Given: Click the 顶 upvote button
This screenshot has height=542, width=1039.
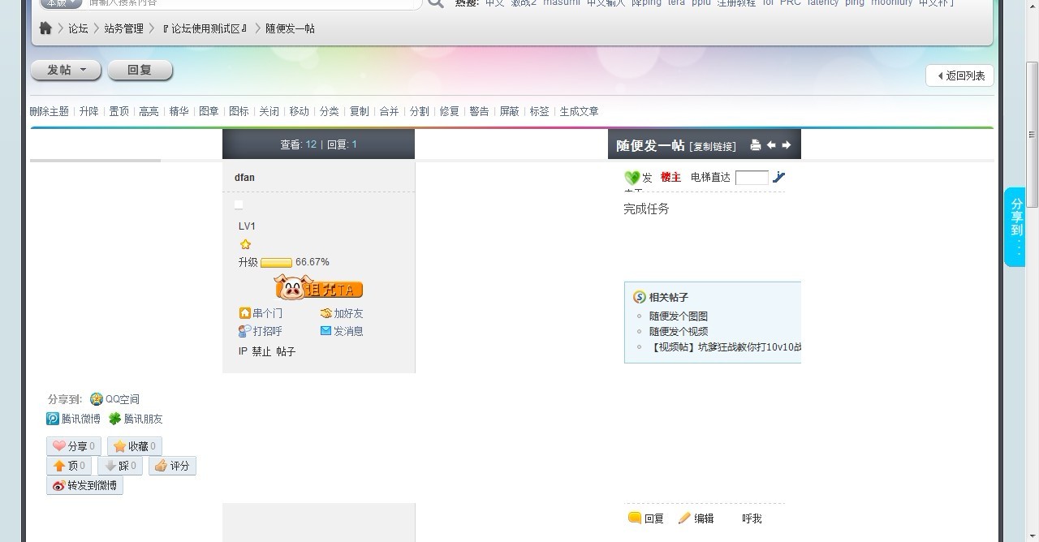Looking at the screenshot, I should [69, 466].
